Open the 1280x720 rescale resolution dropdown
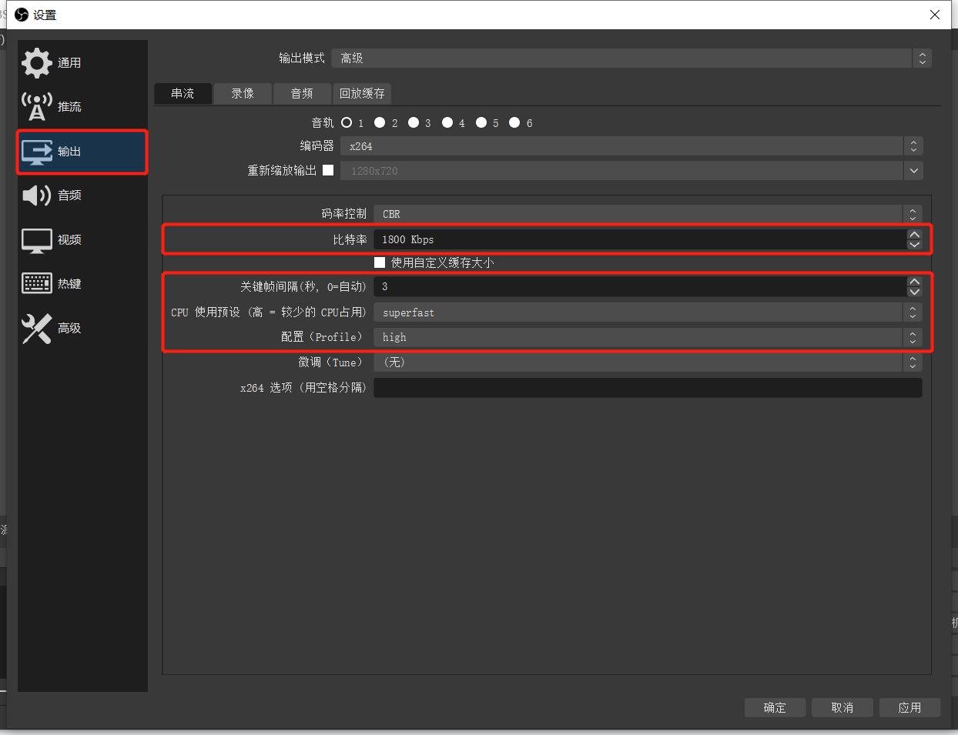The height and width of the screenshot is (735, 958). tap(631, 171)
